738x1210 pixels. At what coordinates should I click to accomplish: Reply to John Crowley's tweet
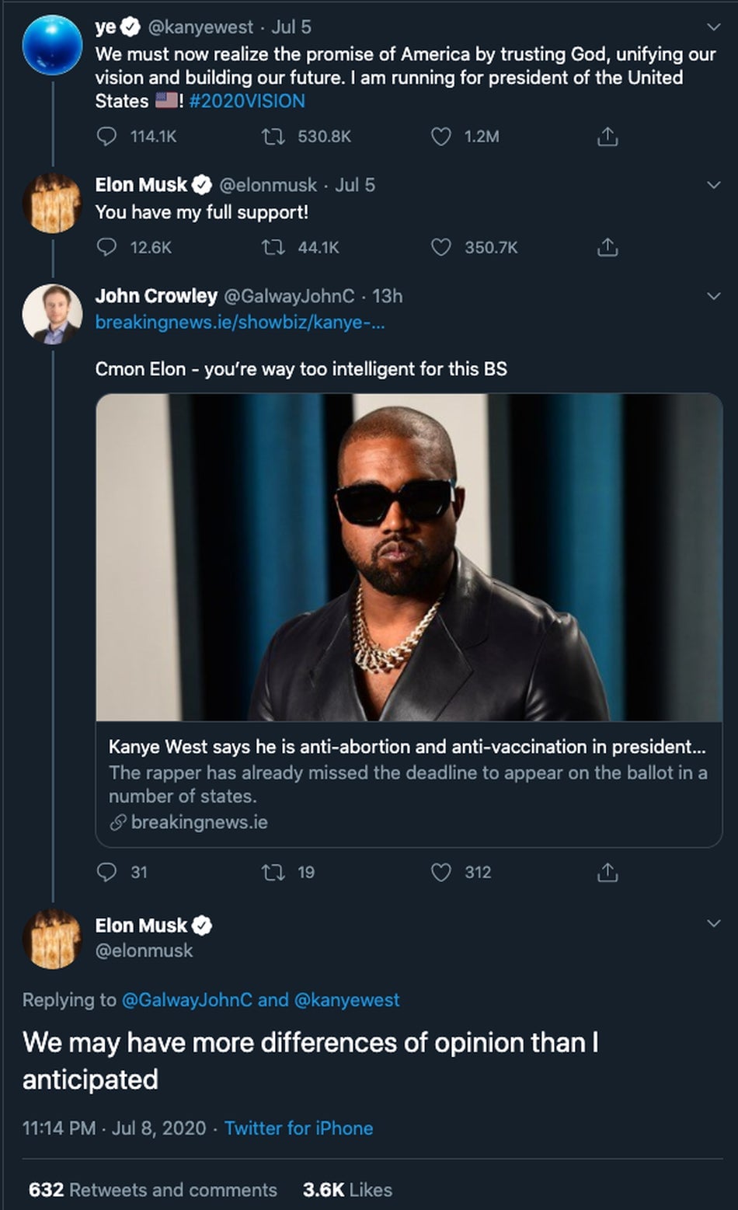[x=105, y=872]
